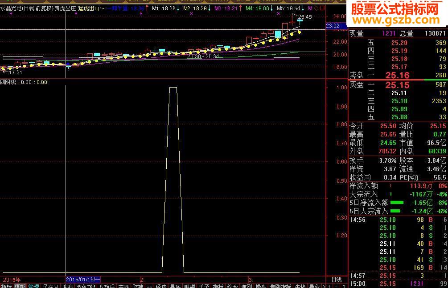Click the PE(动) value 56.5

pyautogui.click(x=440, y=177)
